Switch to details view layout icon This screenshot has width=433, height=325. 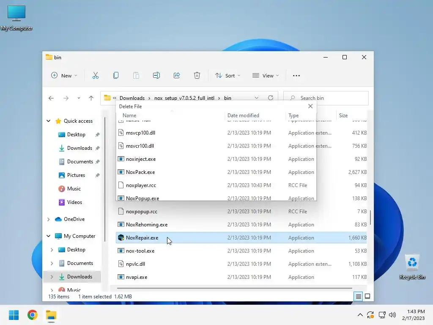[x=359, y=297]
